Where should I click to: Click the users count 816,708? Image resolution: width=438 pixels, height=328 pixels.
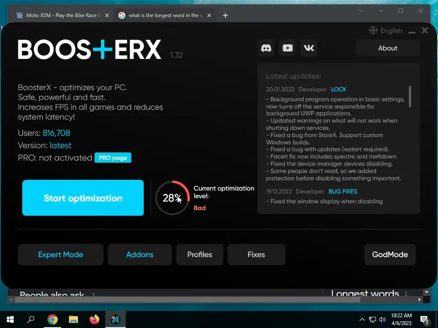(x=56, y=133)
